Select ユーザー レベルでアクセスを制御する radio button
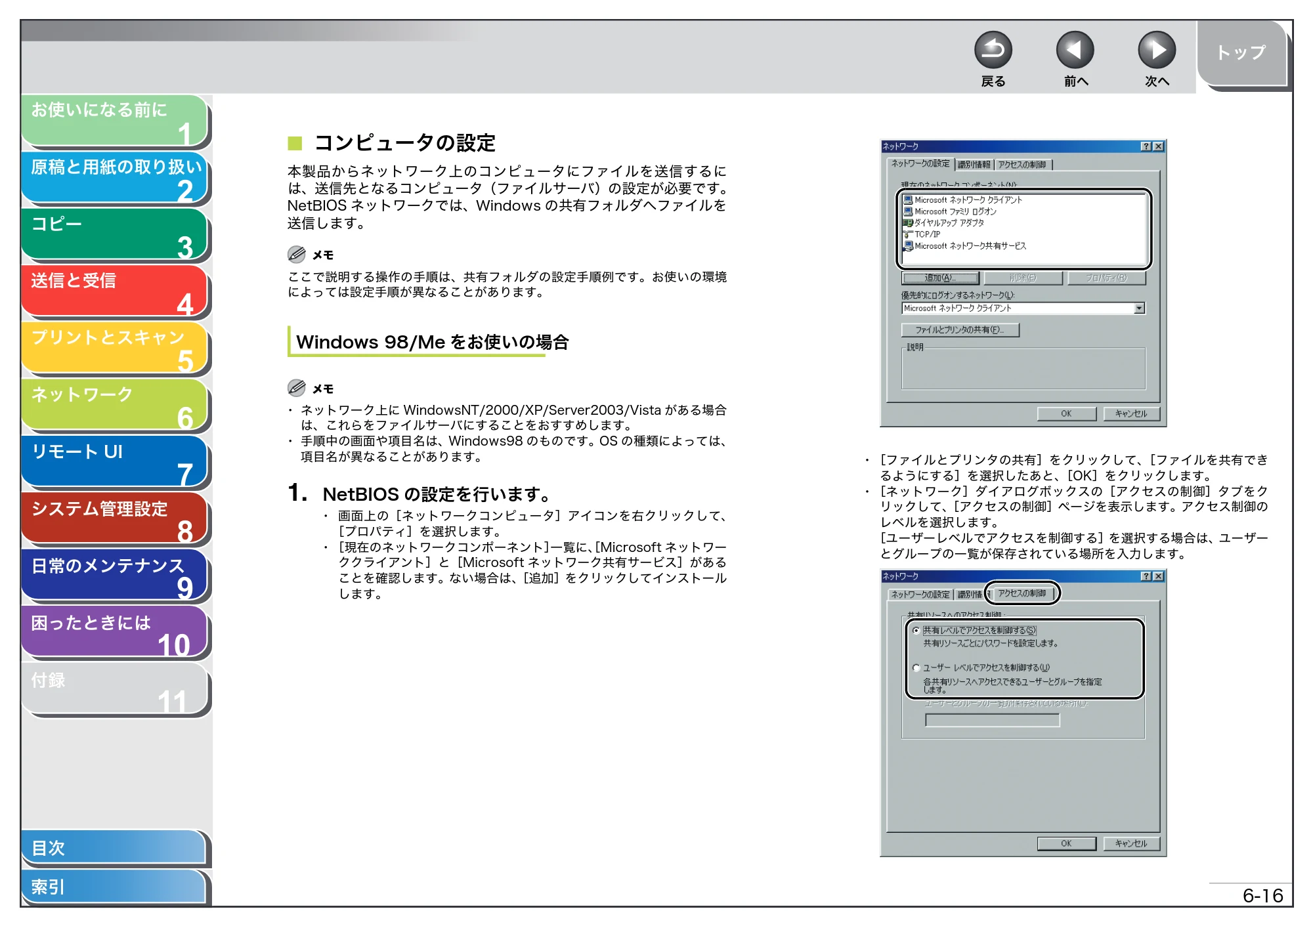The width and height of the screenshot is (1313, 928). (916, 668)
